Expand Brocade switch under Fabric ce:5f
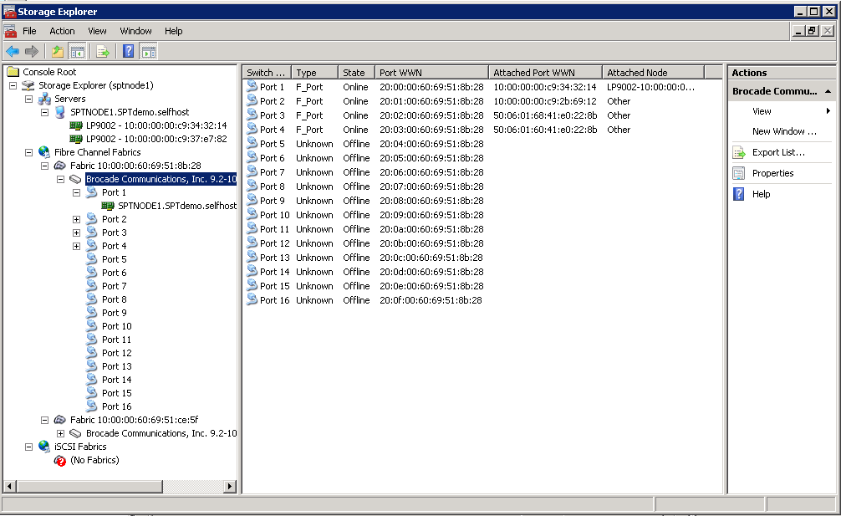841x516 pixels. pyautogui.click(x=60, y=433)
